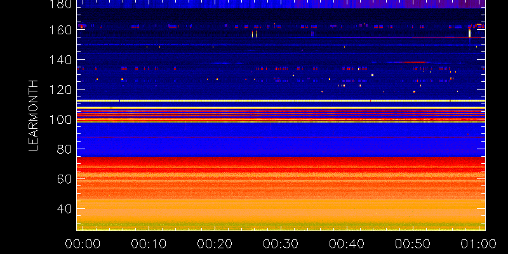Click the 60 frequency axis label
The width and height of the screenshot is (508, 254).
coord(64,179)
